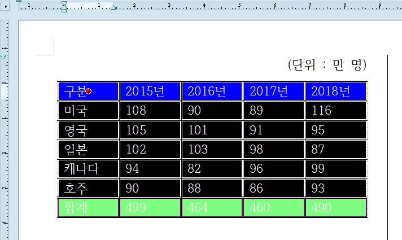Click the 호주 2017 value 86
This screenshot has width=402, height=240.
coord(256,188)
